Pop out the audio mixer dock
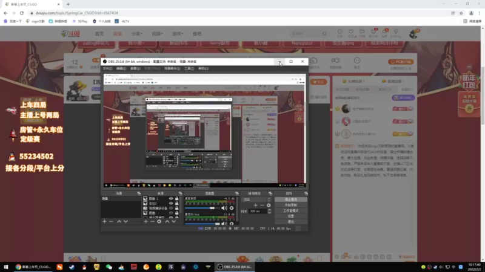The image size is (485, 272). tap(237, 193)
